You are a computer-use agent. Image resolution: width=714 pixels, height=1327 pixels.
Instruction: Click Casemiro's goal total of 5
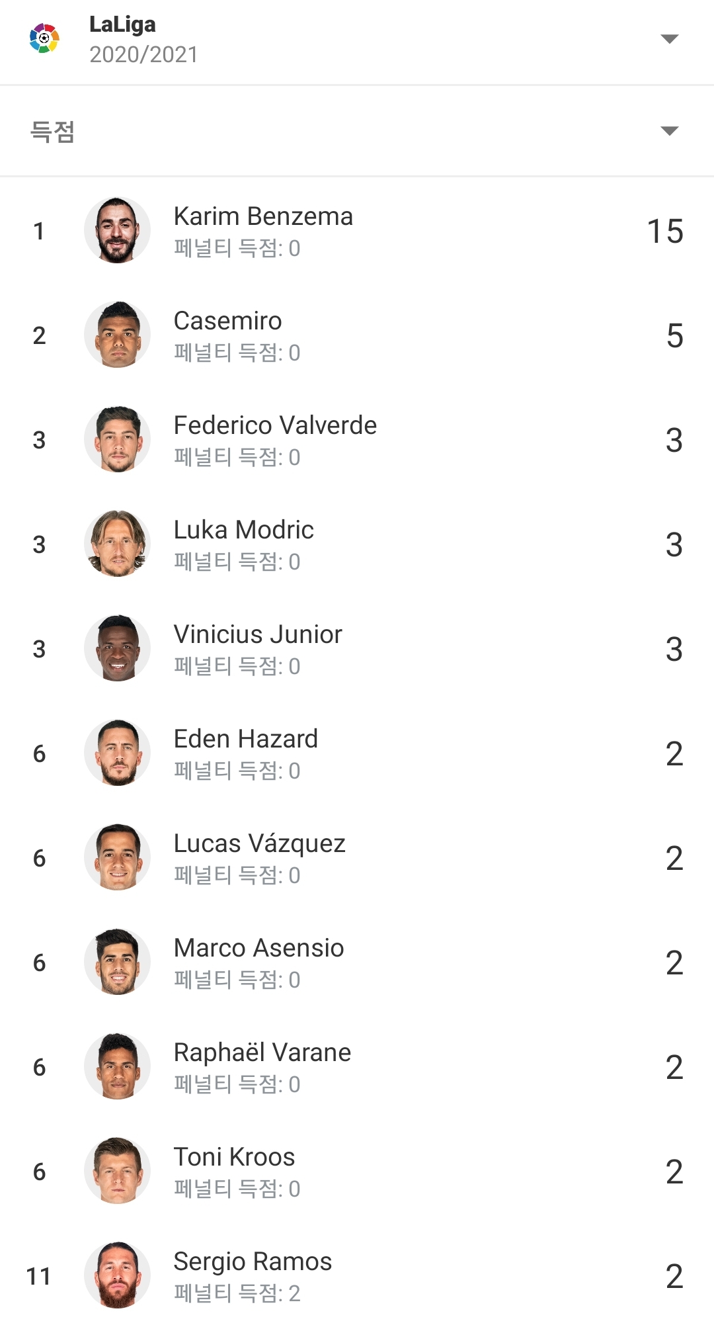[674, 336]
